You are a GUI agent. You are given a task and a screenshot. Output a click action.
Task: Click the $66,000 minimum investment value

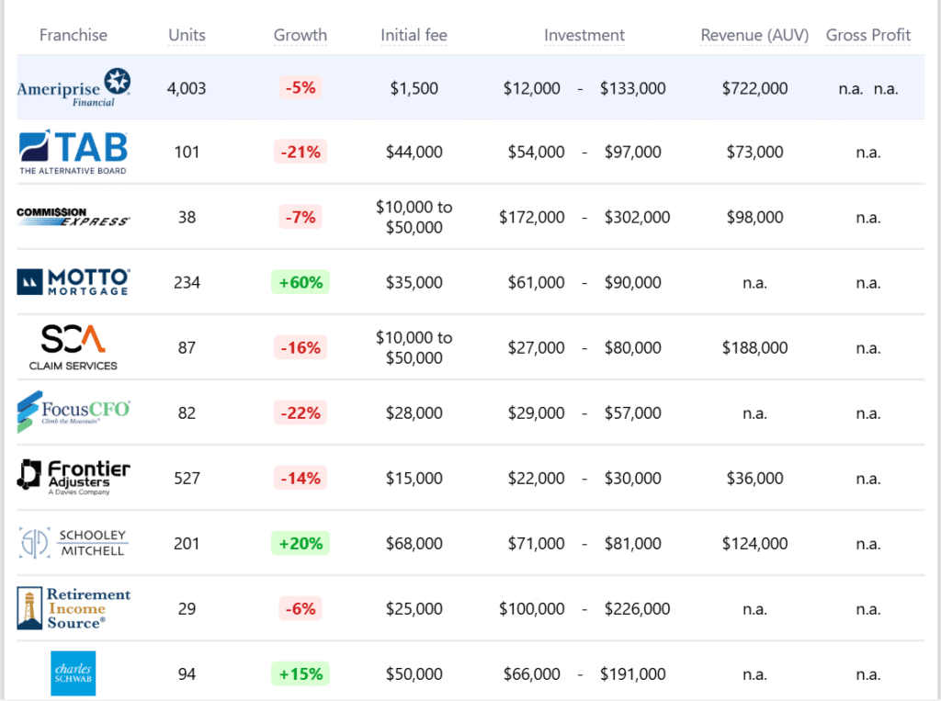point(532,674)
